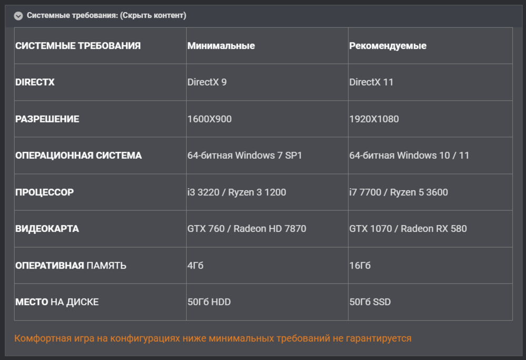Click the 64-битная Windows 10 / 11 cell
The height and width of the screenshot is (360, 526).
point(409,156)
